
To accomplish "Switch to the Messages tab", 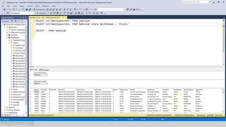I will 44,70.
